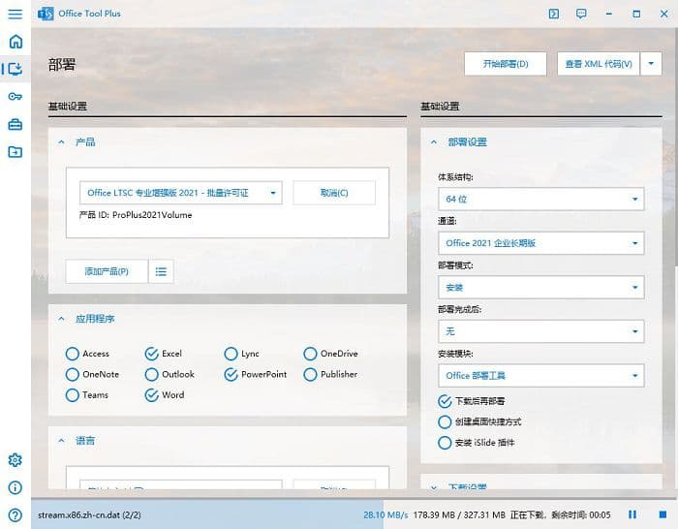Click the 部署 page heading

(62, 65)
